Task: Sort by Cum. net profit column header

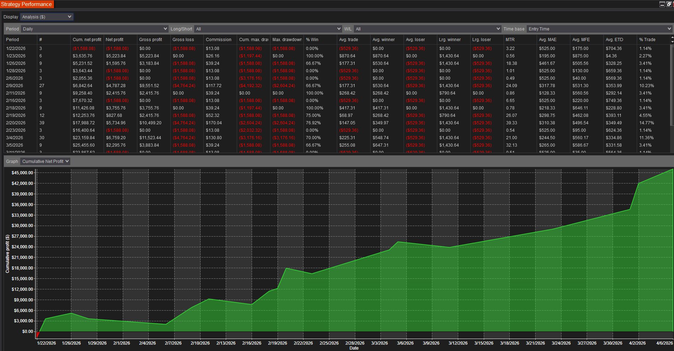Action: coord(87,40)
